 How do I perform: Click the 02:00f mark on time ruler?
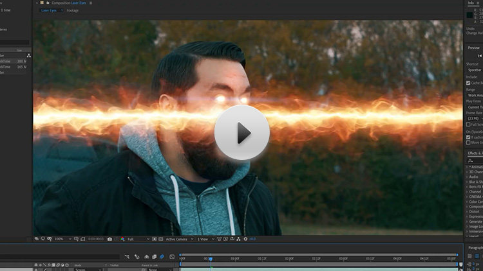click(x=289, y=258)
